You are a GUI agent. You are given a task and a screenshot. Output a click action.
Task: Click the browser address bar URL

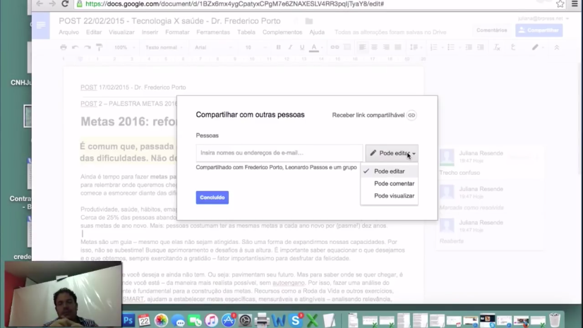pyautogui.click(x=234, y=4)
